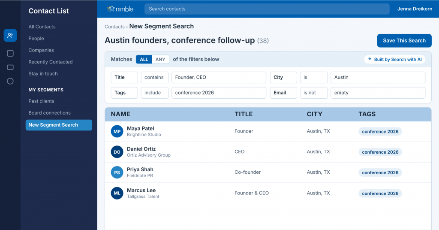439x230 pixels.
Task: Sort by TITLE column header
Action: pos(244,114)
